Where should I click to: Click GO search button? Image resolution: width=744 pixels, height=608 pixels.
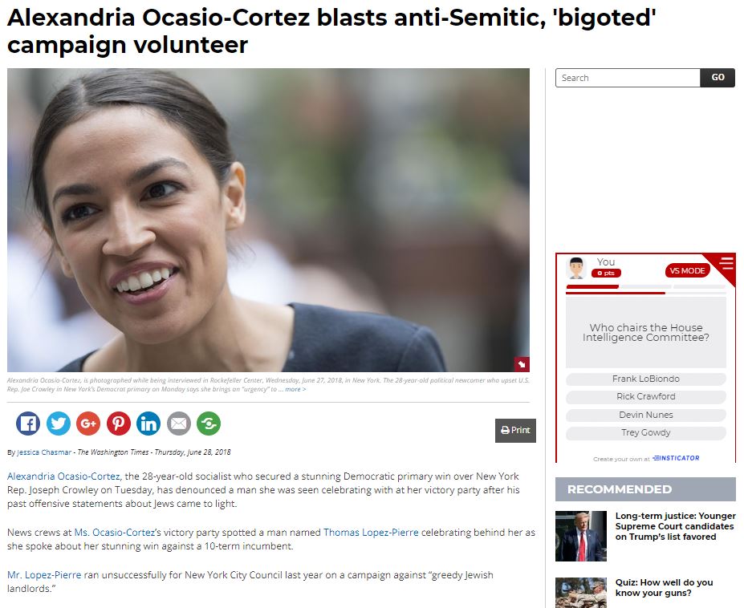[x=718, y=78]
